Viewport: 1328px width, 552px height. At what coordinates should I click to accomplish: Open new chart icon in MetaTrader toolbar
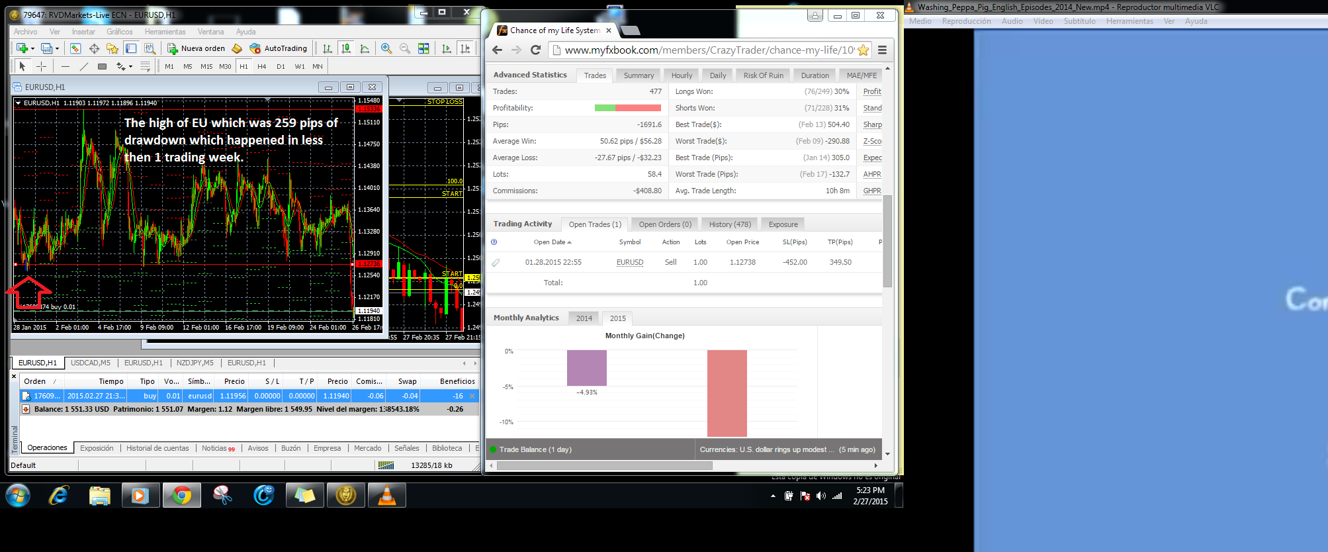pyautogui.click(x=22, y=48)
